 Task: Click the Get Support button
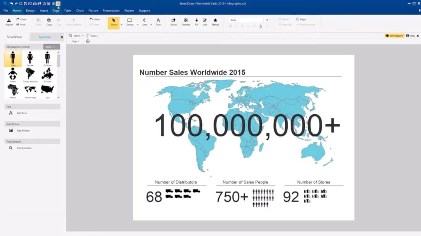pyautogui.click(x=394, y=36)
